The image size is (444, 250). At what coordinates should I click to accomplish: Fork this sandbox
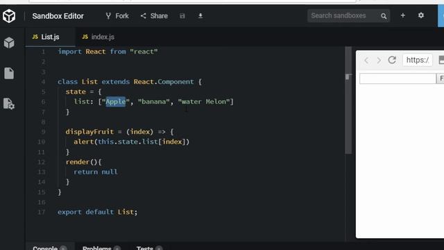coord(117,16)
